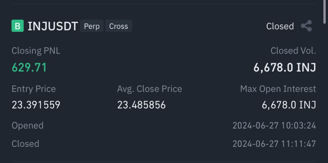Click the Closed status label
Screen dimensions: 328x163
pos(280,26)
